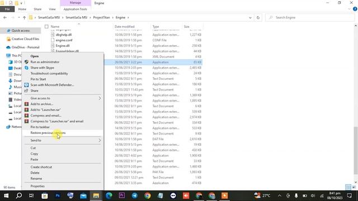Click the engine.conf file icon
Image resolution: width=358 pixels, height=201 pixels.
point(53,40)
